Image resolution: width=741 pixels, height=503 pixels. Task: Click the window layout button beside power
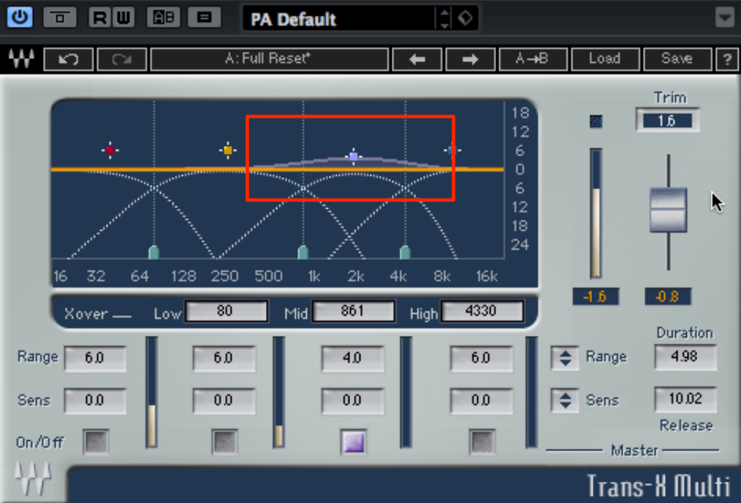[x=59, y=18]
